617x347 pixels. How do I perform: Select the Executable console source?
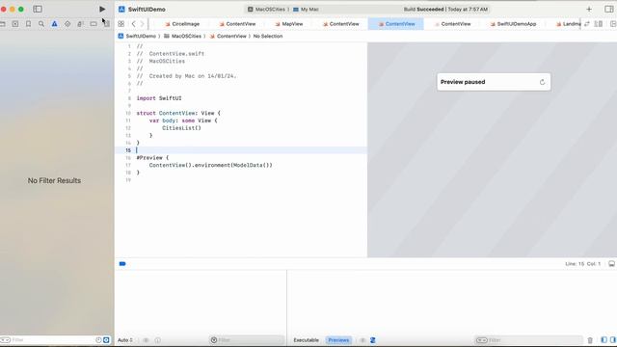click(x=307, y=340)
